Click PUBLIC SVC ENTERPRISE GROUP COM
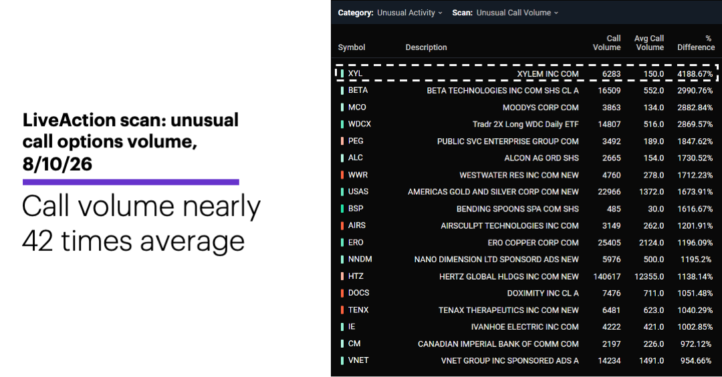This screenshot has height=377, width=722. click(x=508, y=141)
